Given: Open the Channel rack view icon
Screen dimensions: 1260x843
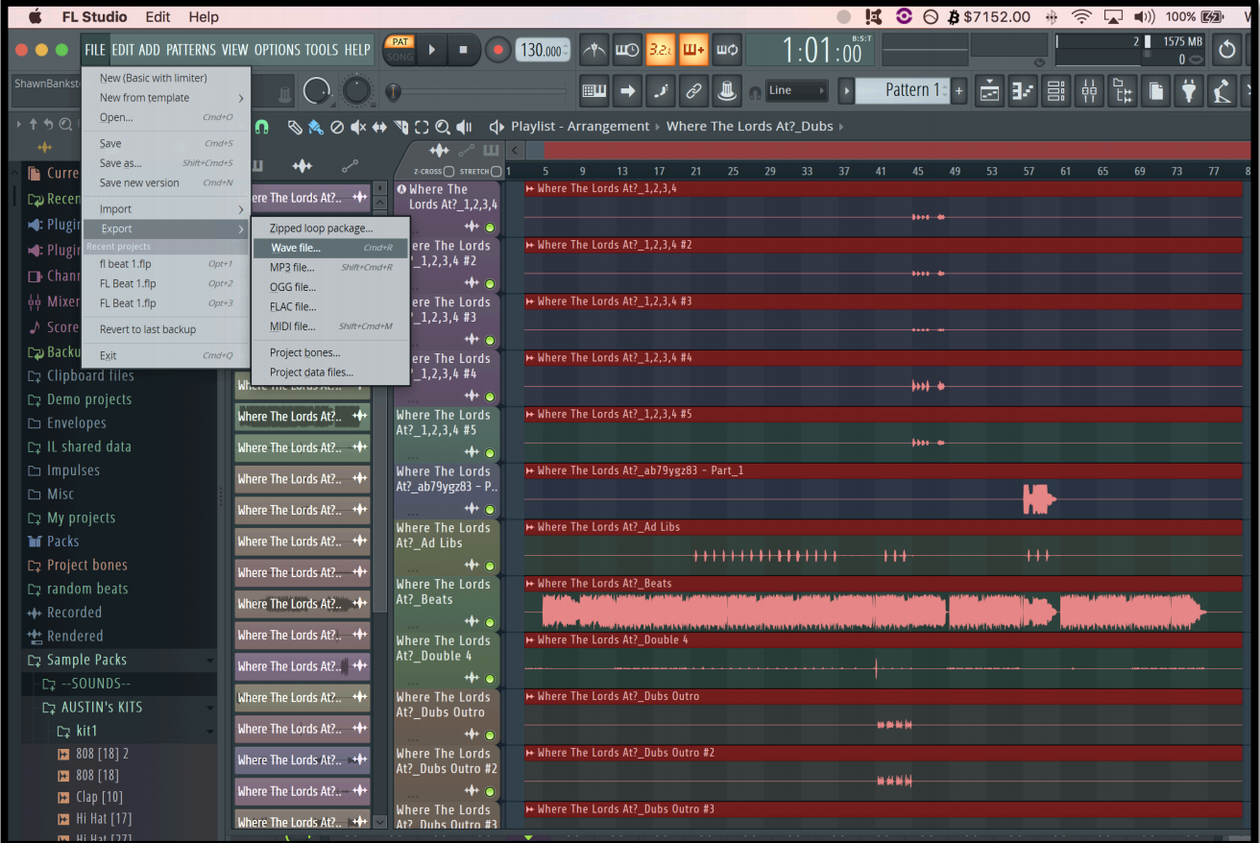Looking at the screenshot, I should click(1055, 91).
